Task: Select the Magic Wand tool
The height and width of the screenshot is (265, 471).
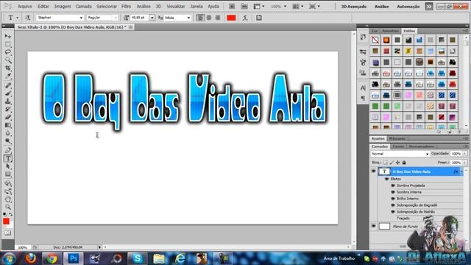Action: [x=8, y=60]
